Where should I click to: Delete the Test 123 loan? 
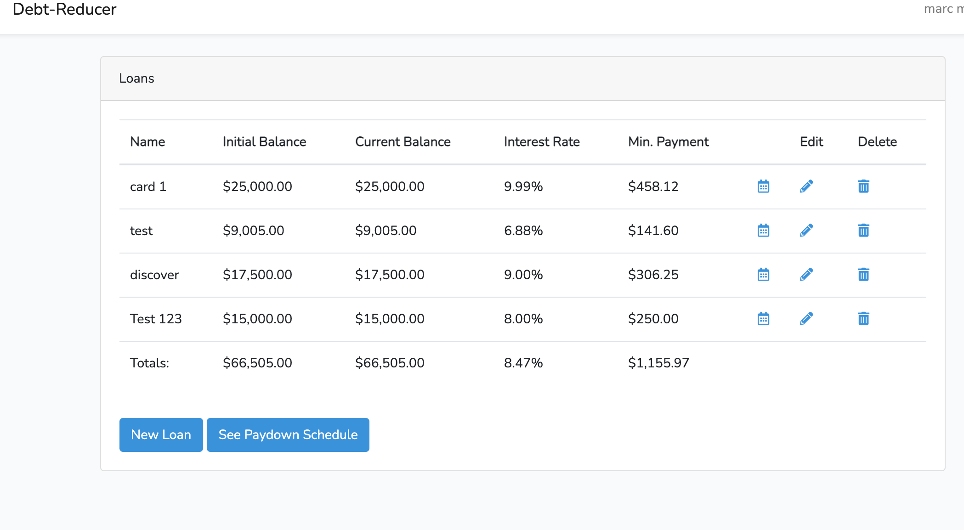(x=863, y=319)
